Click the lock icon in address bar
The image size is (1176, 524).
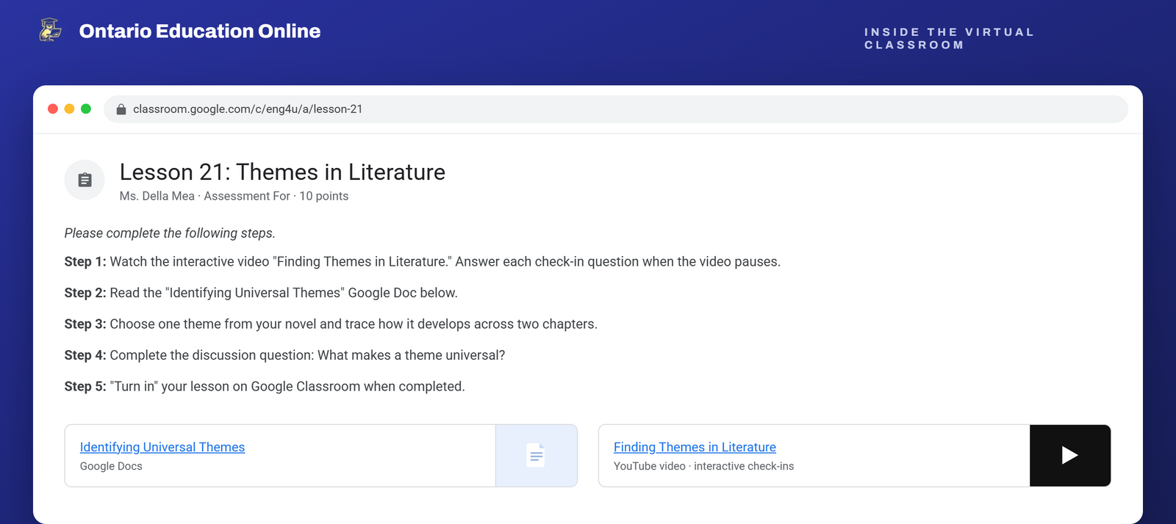121,109
